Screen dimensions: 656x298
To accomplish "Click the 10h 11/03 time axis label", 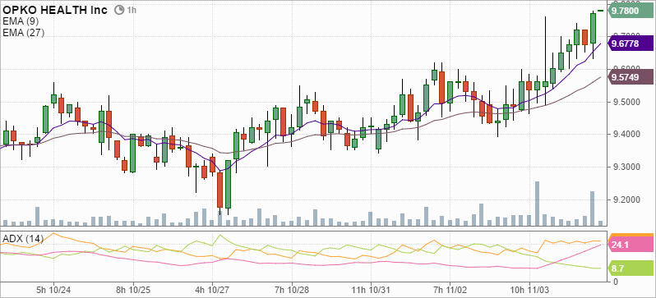I will click(529, 290).
